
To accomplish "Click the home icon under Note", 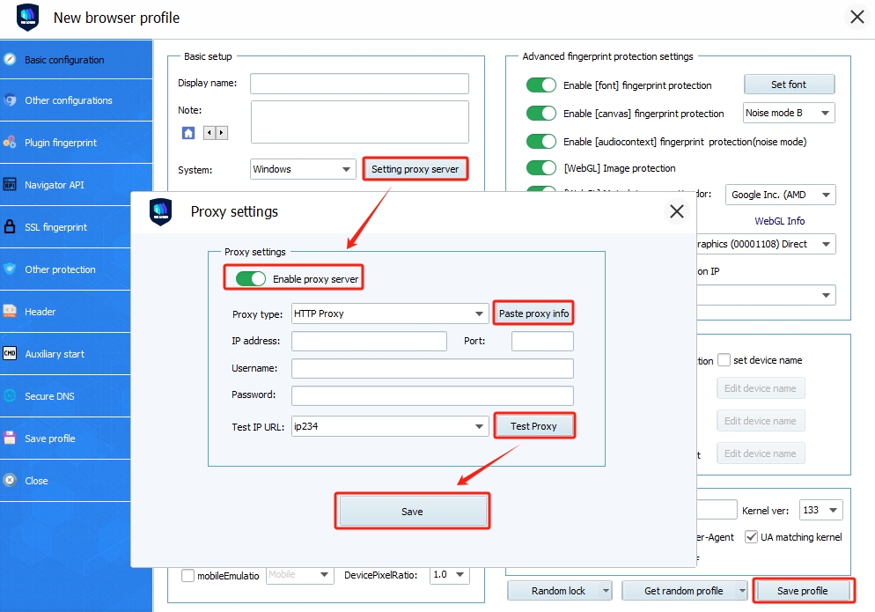I will click(x=188, y=133).
